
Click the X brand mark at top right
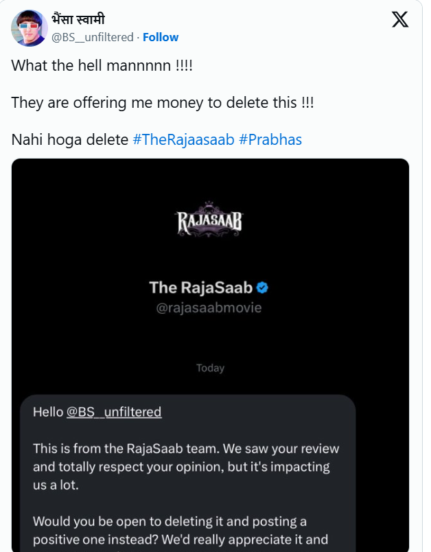(x=401, y=19)
